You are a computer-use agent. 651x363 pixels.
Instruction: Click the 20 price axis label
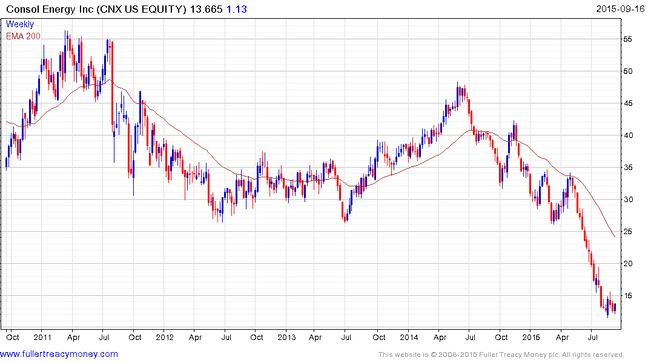tap(628, 263)
